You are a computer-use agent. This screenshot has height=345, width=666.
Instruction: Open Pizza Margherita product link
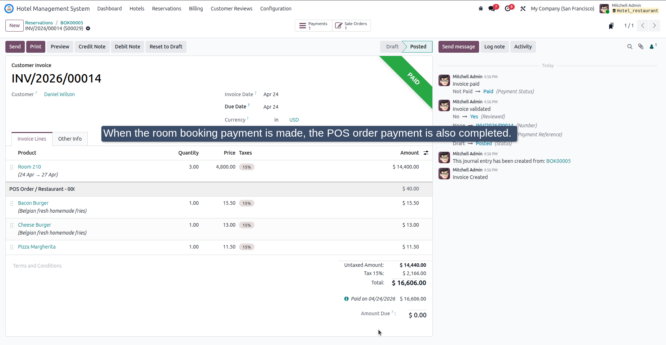click(37, 247)
